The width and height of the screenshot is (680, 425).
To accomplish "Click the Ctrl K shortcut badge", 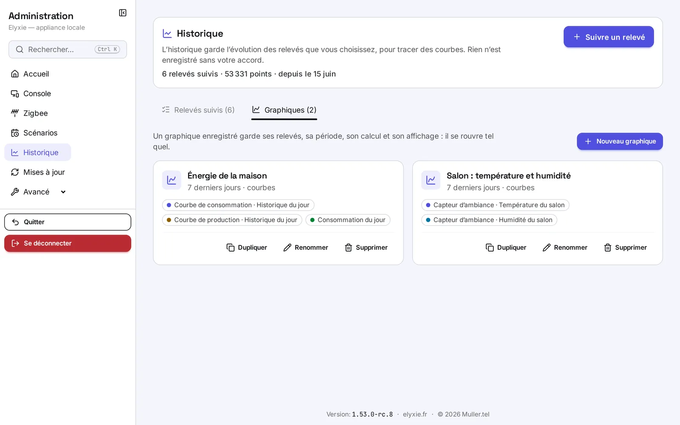I will click(x=107, y=49).
